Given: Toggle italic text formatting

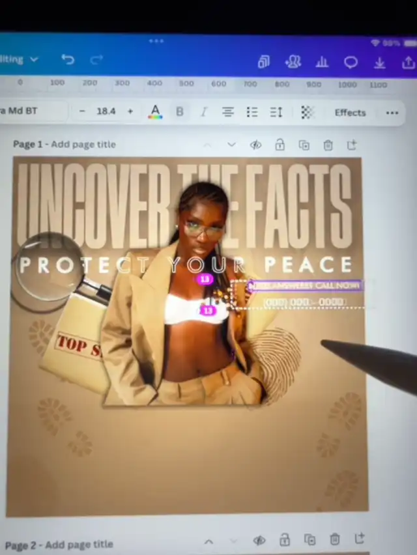Looking at the screenshot, I should click(x=203, y=112).
